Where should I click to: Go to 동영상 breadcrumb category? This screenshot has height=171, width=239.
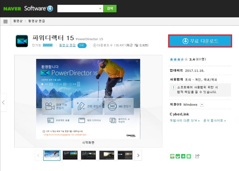(18, 21)
